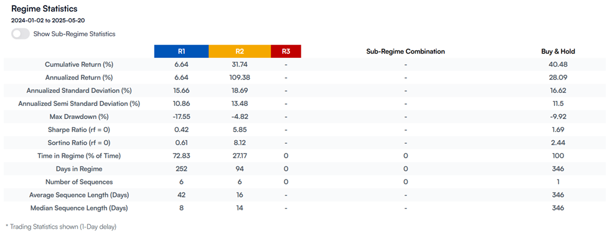Click R1 days in regime value 252

(181, 169)
